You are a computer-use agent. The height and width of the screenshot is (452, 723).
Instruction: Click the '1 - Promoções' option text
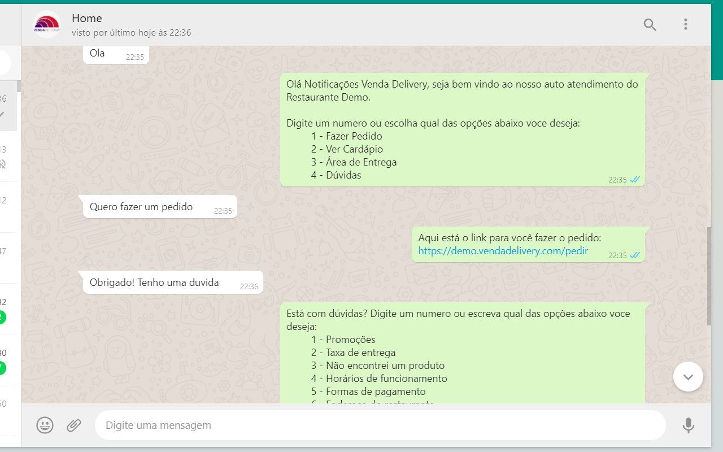point(343,340)
